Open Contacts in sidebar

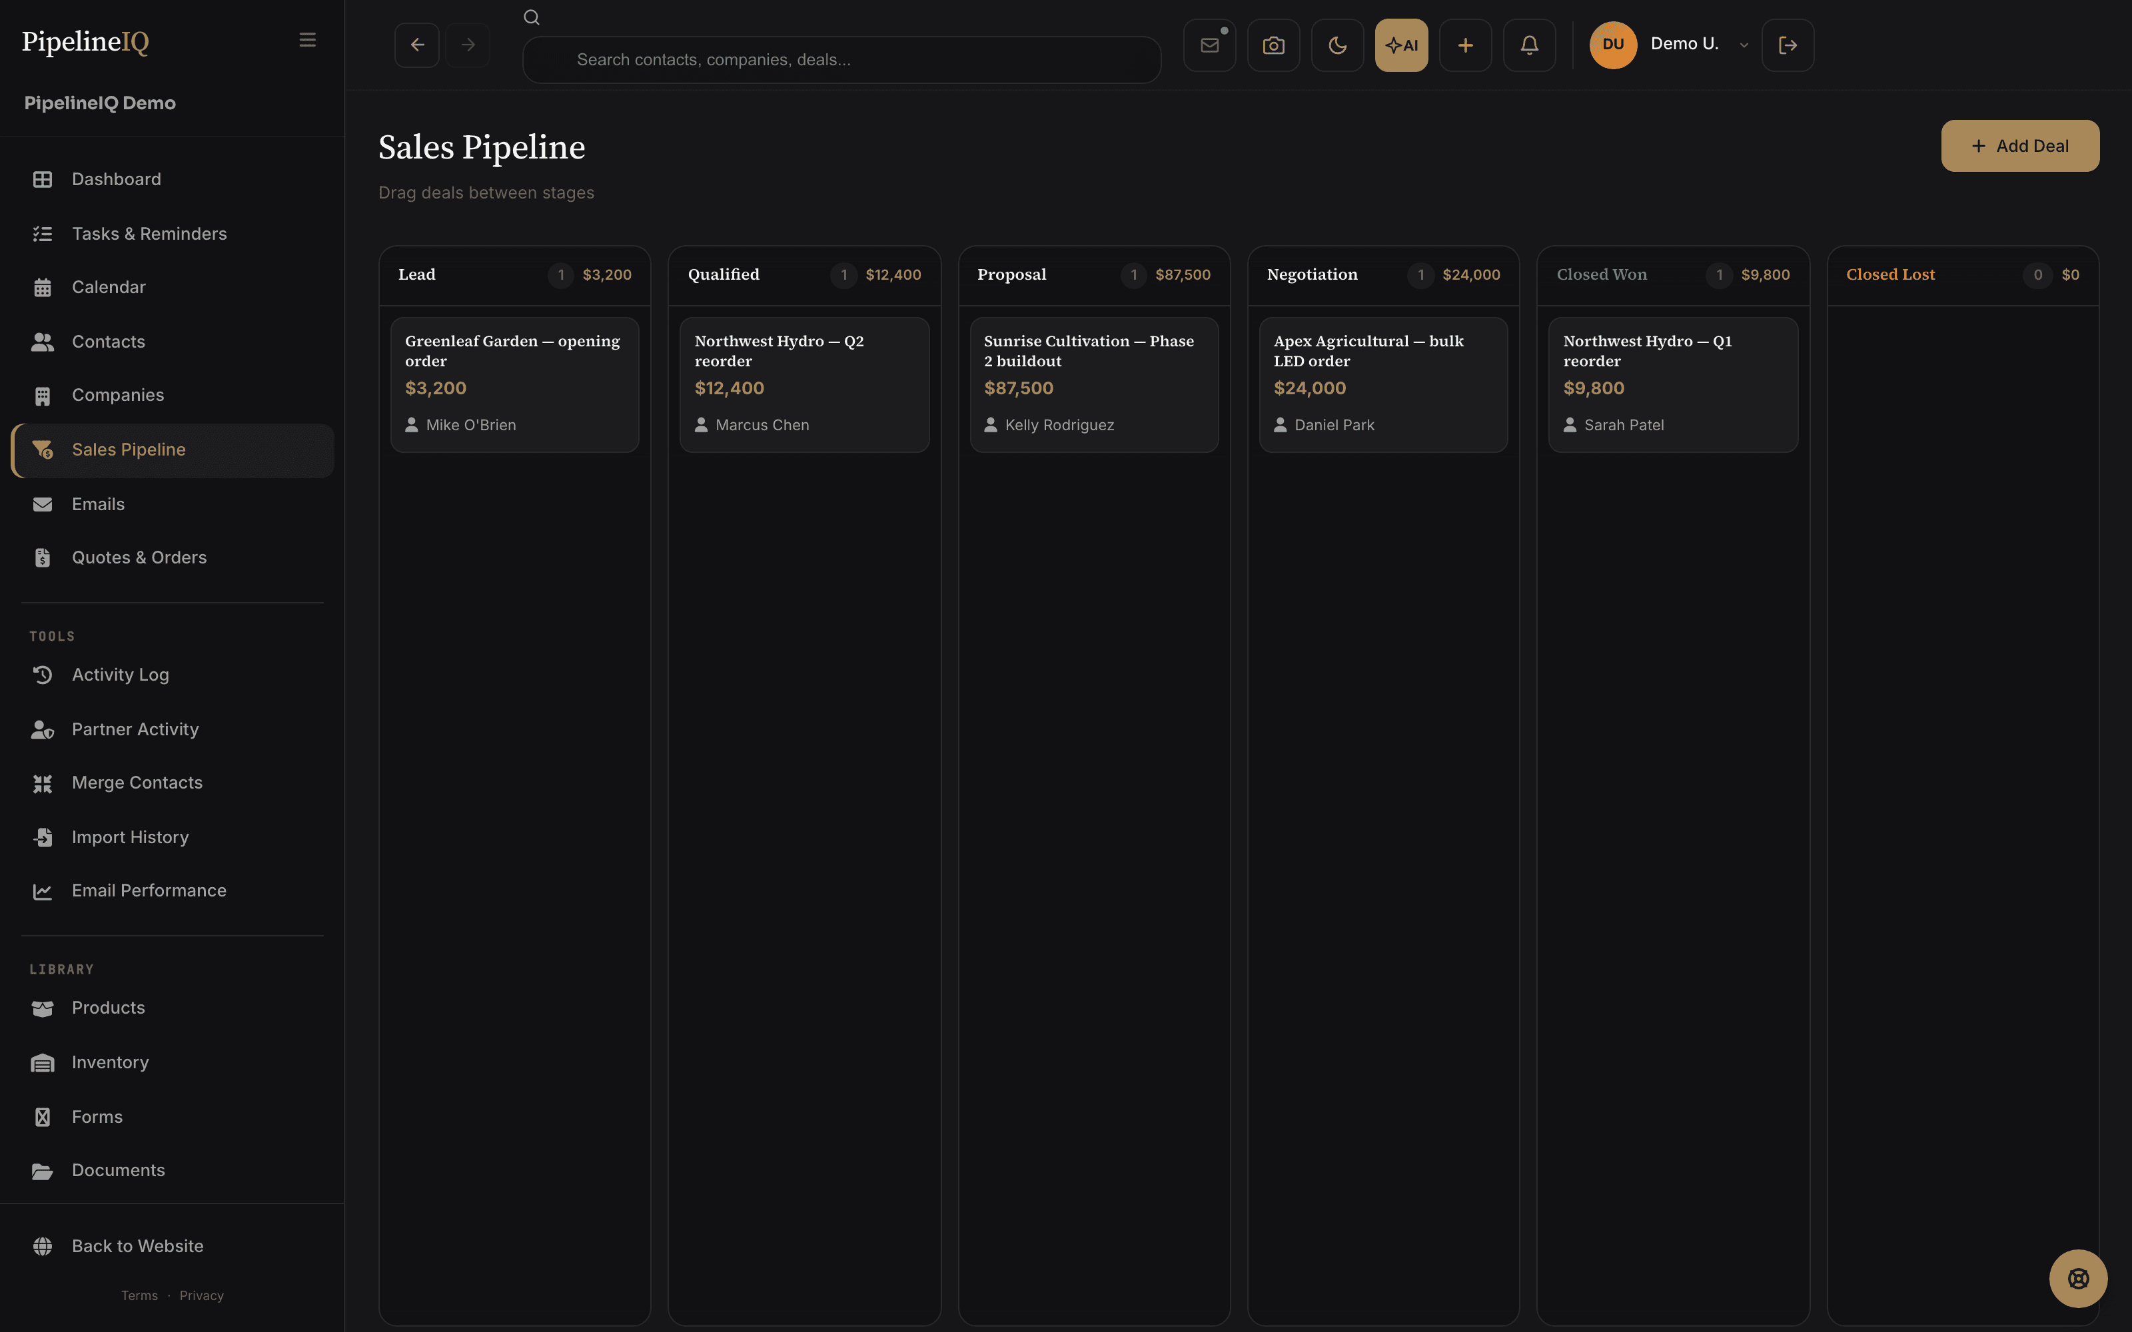173,342
